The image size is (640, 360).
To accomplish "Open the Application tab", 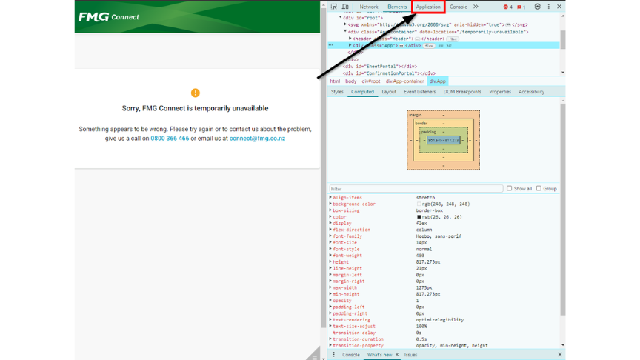I will 428,7.
